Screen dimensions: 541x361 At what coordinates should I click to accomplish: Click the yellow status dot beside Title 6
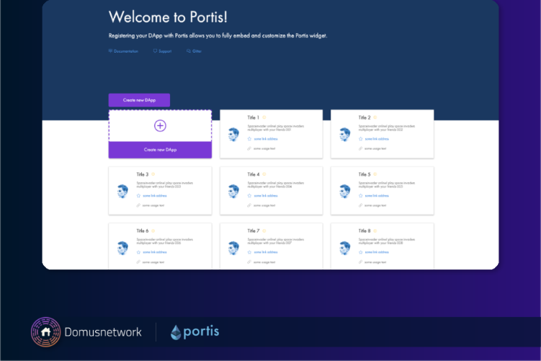click(x=153, y=231)
